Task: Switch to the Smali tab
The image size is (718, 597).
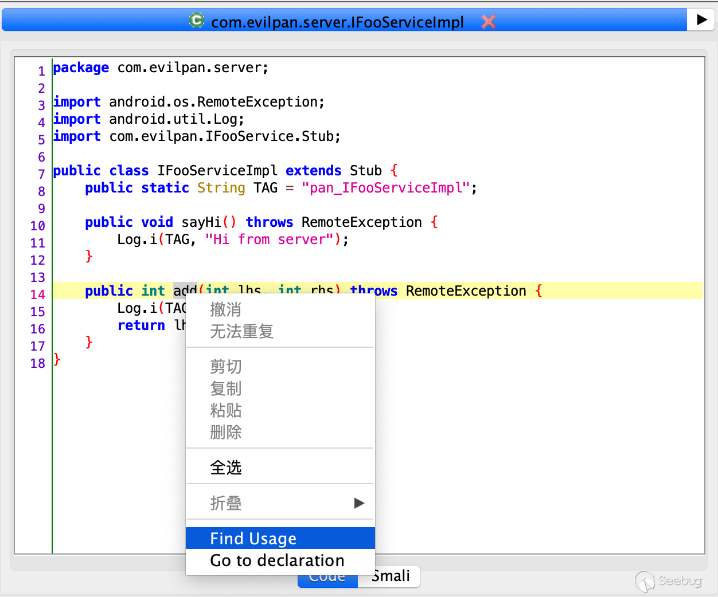Action: 391,576
